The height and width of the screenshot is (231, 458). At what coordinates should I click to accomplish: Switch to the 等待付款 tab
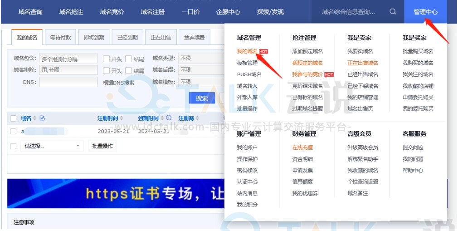60,37
